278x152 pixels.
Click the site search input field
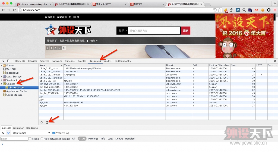154,30
